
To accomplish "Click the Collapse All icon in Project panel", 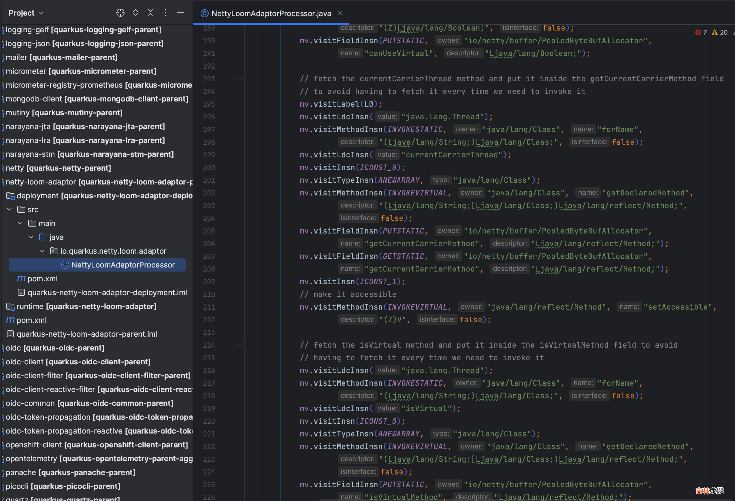I will 150,13.
